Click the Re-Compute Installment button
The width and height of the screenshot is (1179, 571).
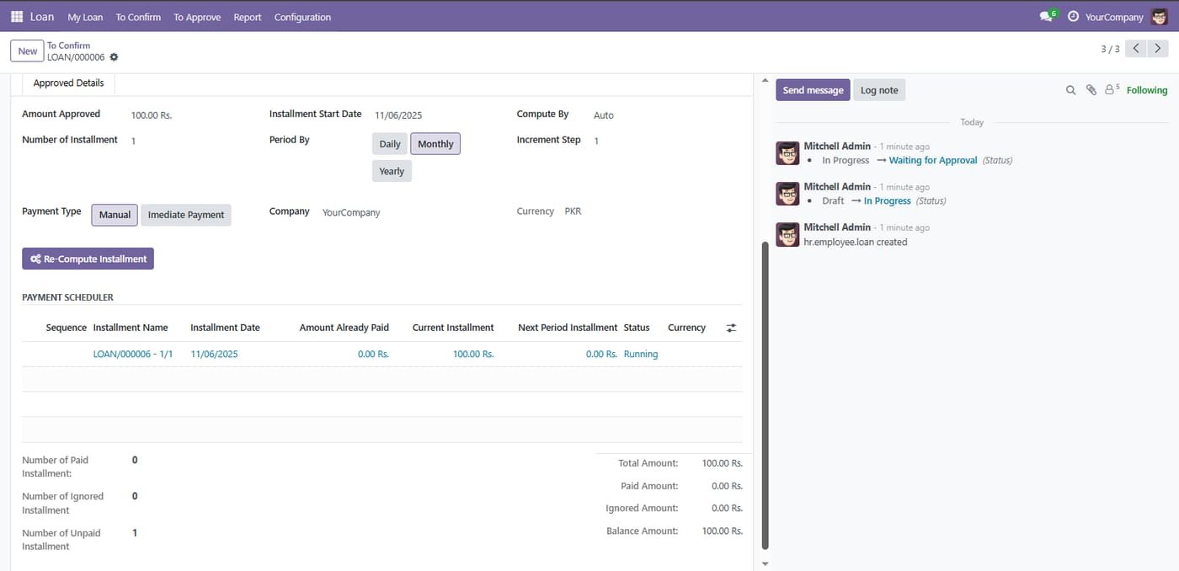coord(88,259)
